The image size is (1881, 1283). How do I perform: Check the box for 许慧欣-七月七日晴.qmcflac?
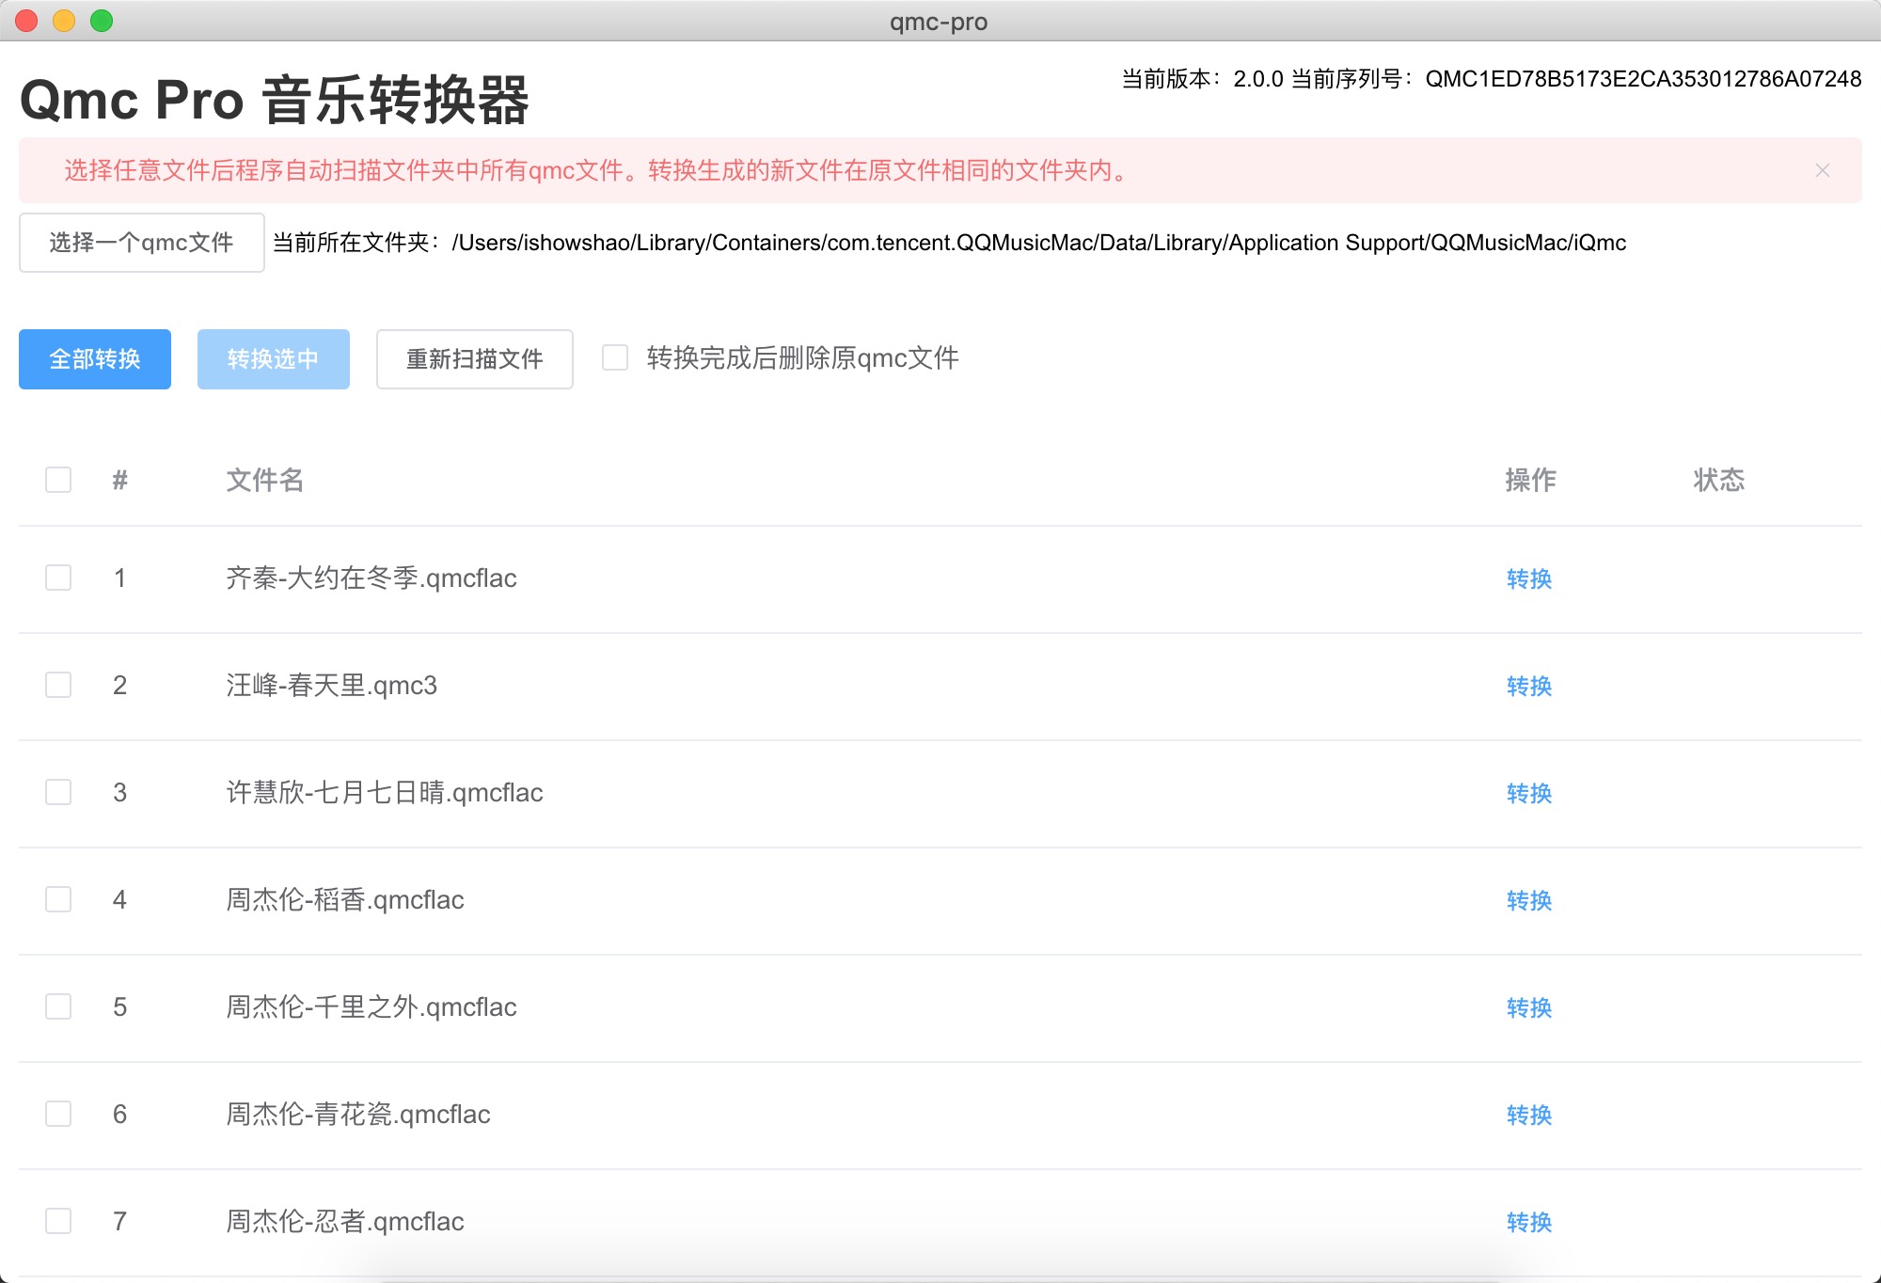tap(58, 792)
